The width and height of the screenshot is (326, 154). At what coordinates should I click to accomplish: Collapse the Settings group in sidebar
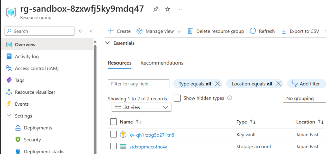9,116
